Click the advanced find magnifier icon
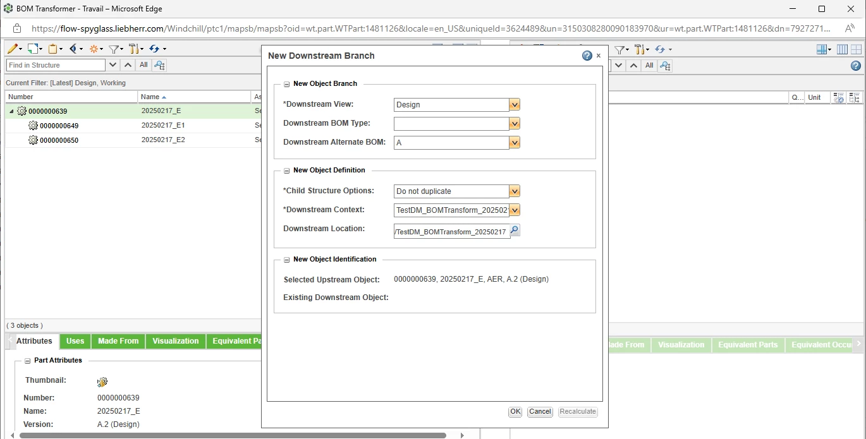This screenshot has height=439, width=866. coord(159,65)
